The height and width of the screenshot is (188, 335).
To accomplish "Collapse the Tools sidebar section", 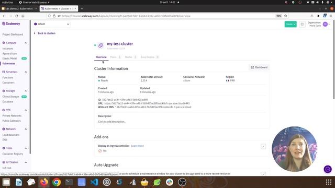I will (26, 148).
